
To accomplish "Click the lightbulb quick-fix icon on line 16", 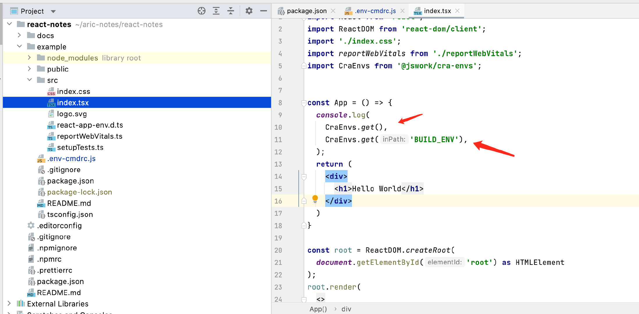I will coord(315,199).
